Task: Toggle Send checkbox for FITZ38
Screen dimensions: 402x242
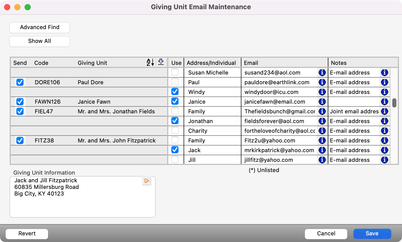Action: (20, 140)
